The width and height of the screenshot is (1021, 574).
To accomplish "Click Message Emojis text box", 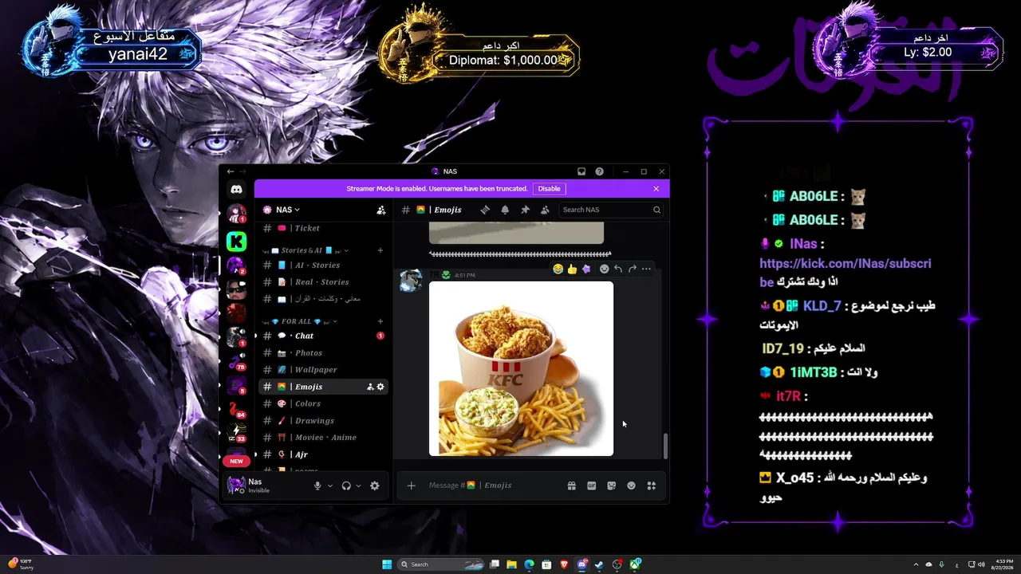I will [495, 486].
